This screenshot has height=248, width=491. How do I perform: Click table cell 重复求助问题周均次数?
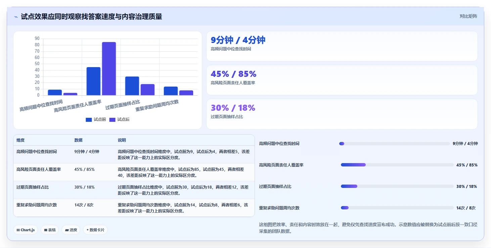(x=37, y=205)
